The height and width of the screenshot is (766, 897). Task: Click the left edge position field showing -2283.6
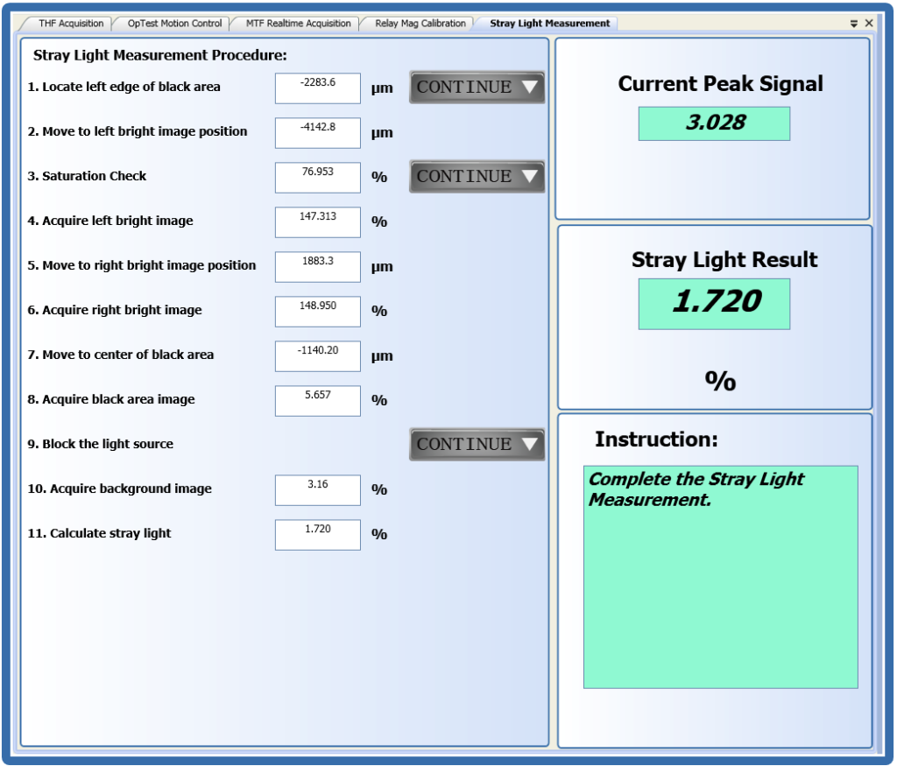coord(317,87)
